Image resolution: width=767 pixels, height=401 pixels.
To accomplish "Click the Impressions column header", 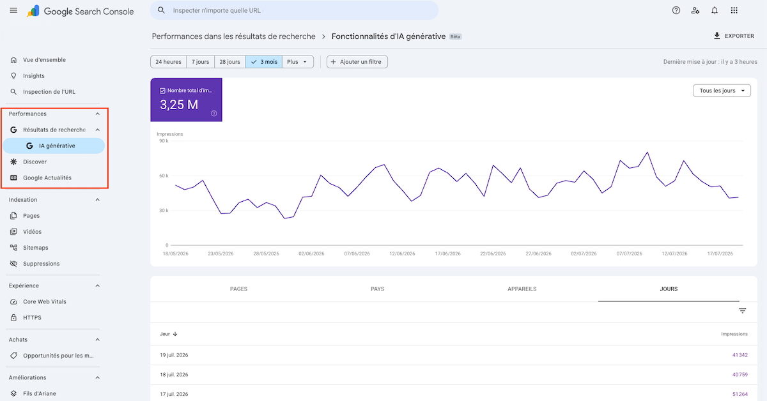I will (734, 333).
